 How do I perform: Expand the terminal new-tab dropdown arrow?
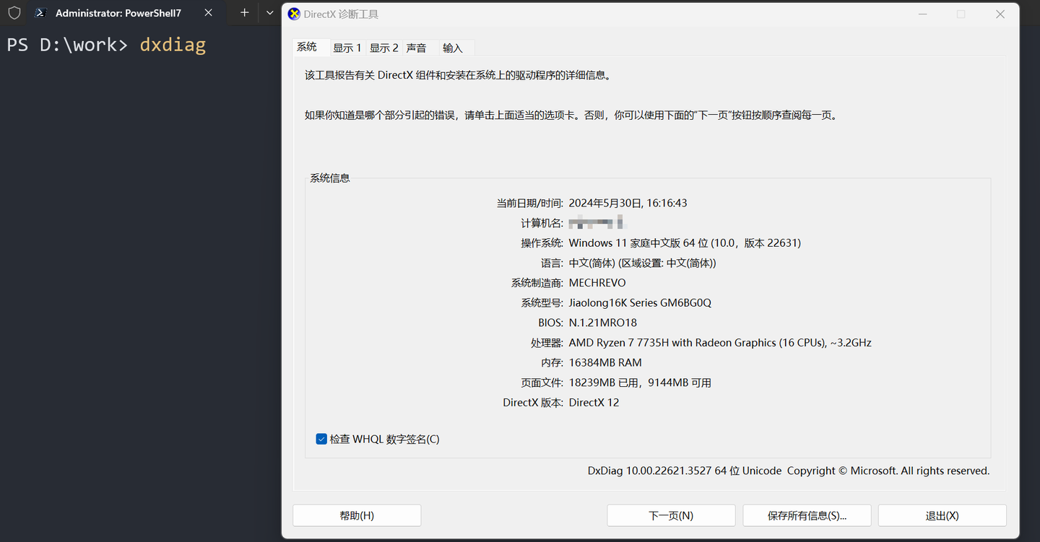[x=269, y=13]
